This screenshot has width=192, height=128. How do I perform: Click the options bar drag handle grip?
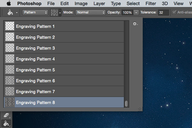coord(2,12)
